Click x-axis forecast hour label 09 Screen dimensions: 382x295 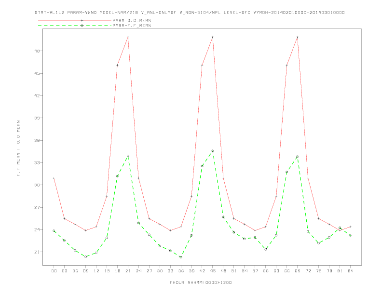coord(85,271)
